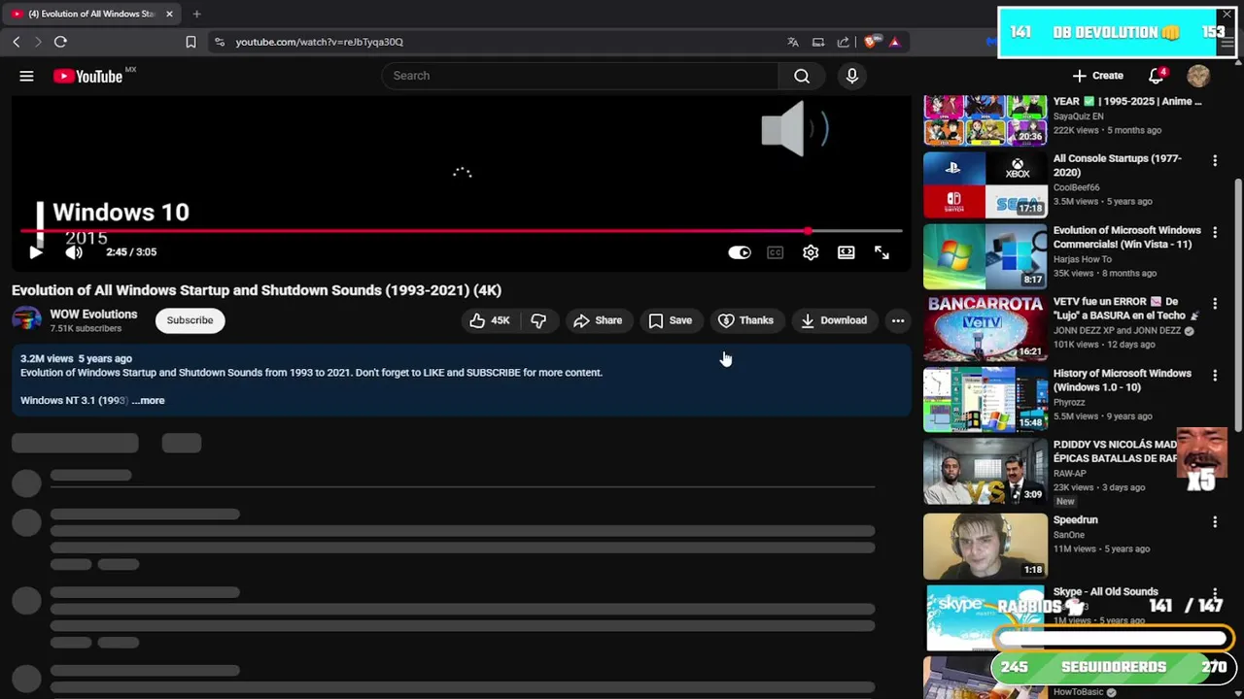The width and height of the screenshot is (1244, 699).
Task: Focus the YouTube search box
Action: (580, 76)
